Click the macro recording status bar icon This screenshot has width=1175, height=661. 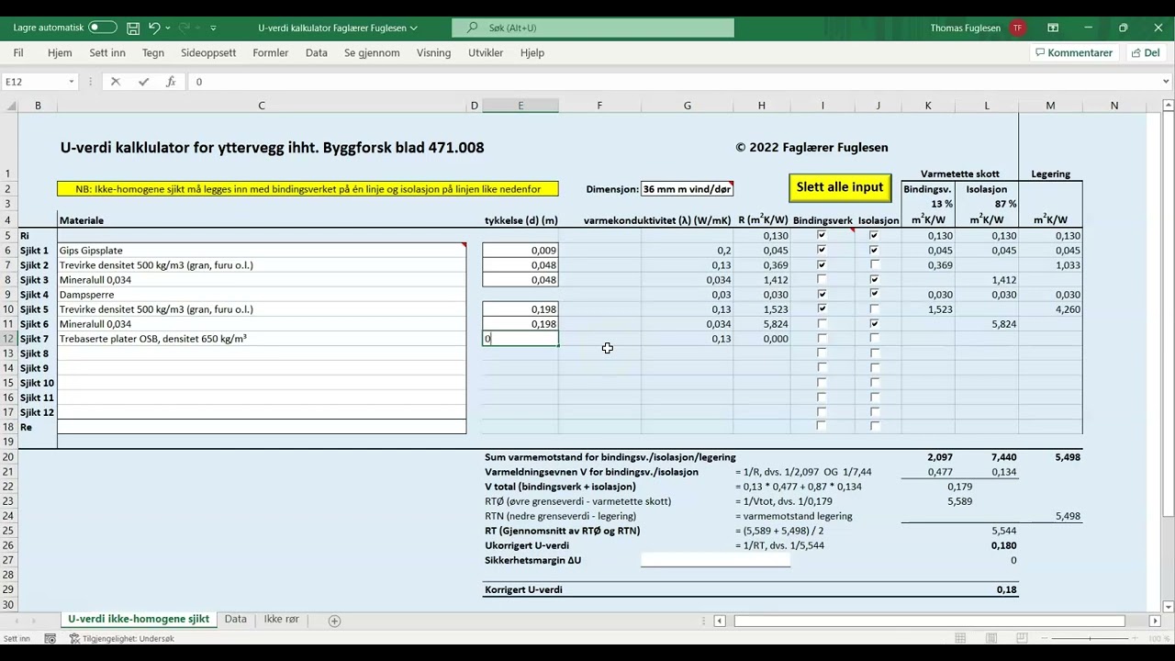click(x=50, y=639)
